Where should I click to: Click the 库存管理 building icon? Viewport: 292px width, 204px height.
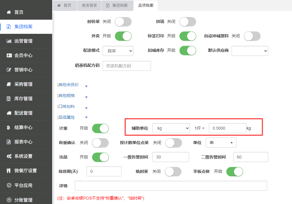point(9,99)
